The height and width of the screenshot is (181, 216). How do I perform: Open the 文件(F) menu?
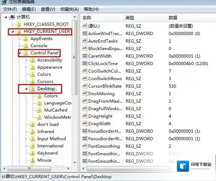pos(10,9)
